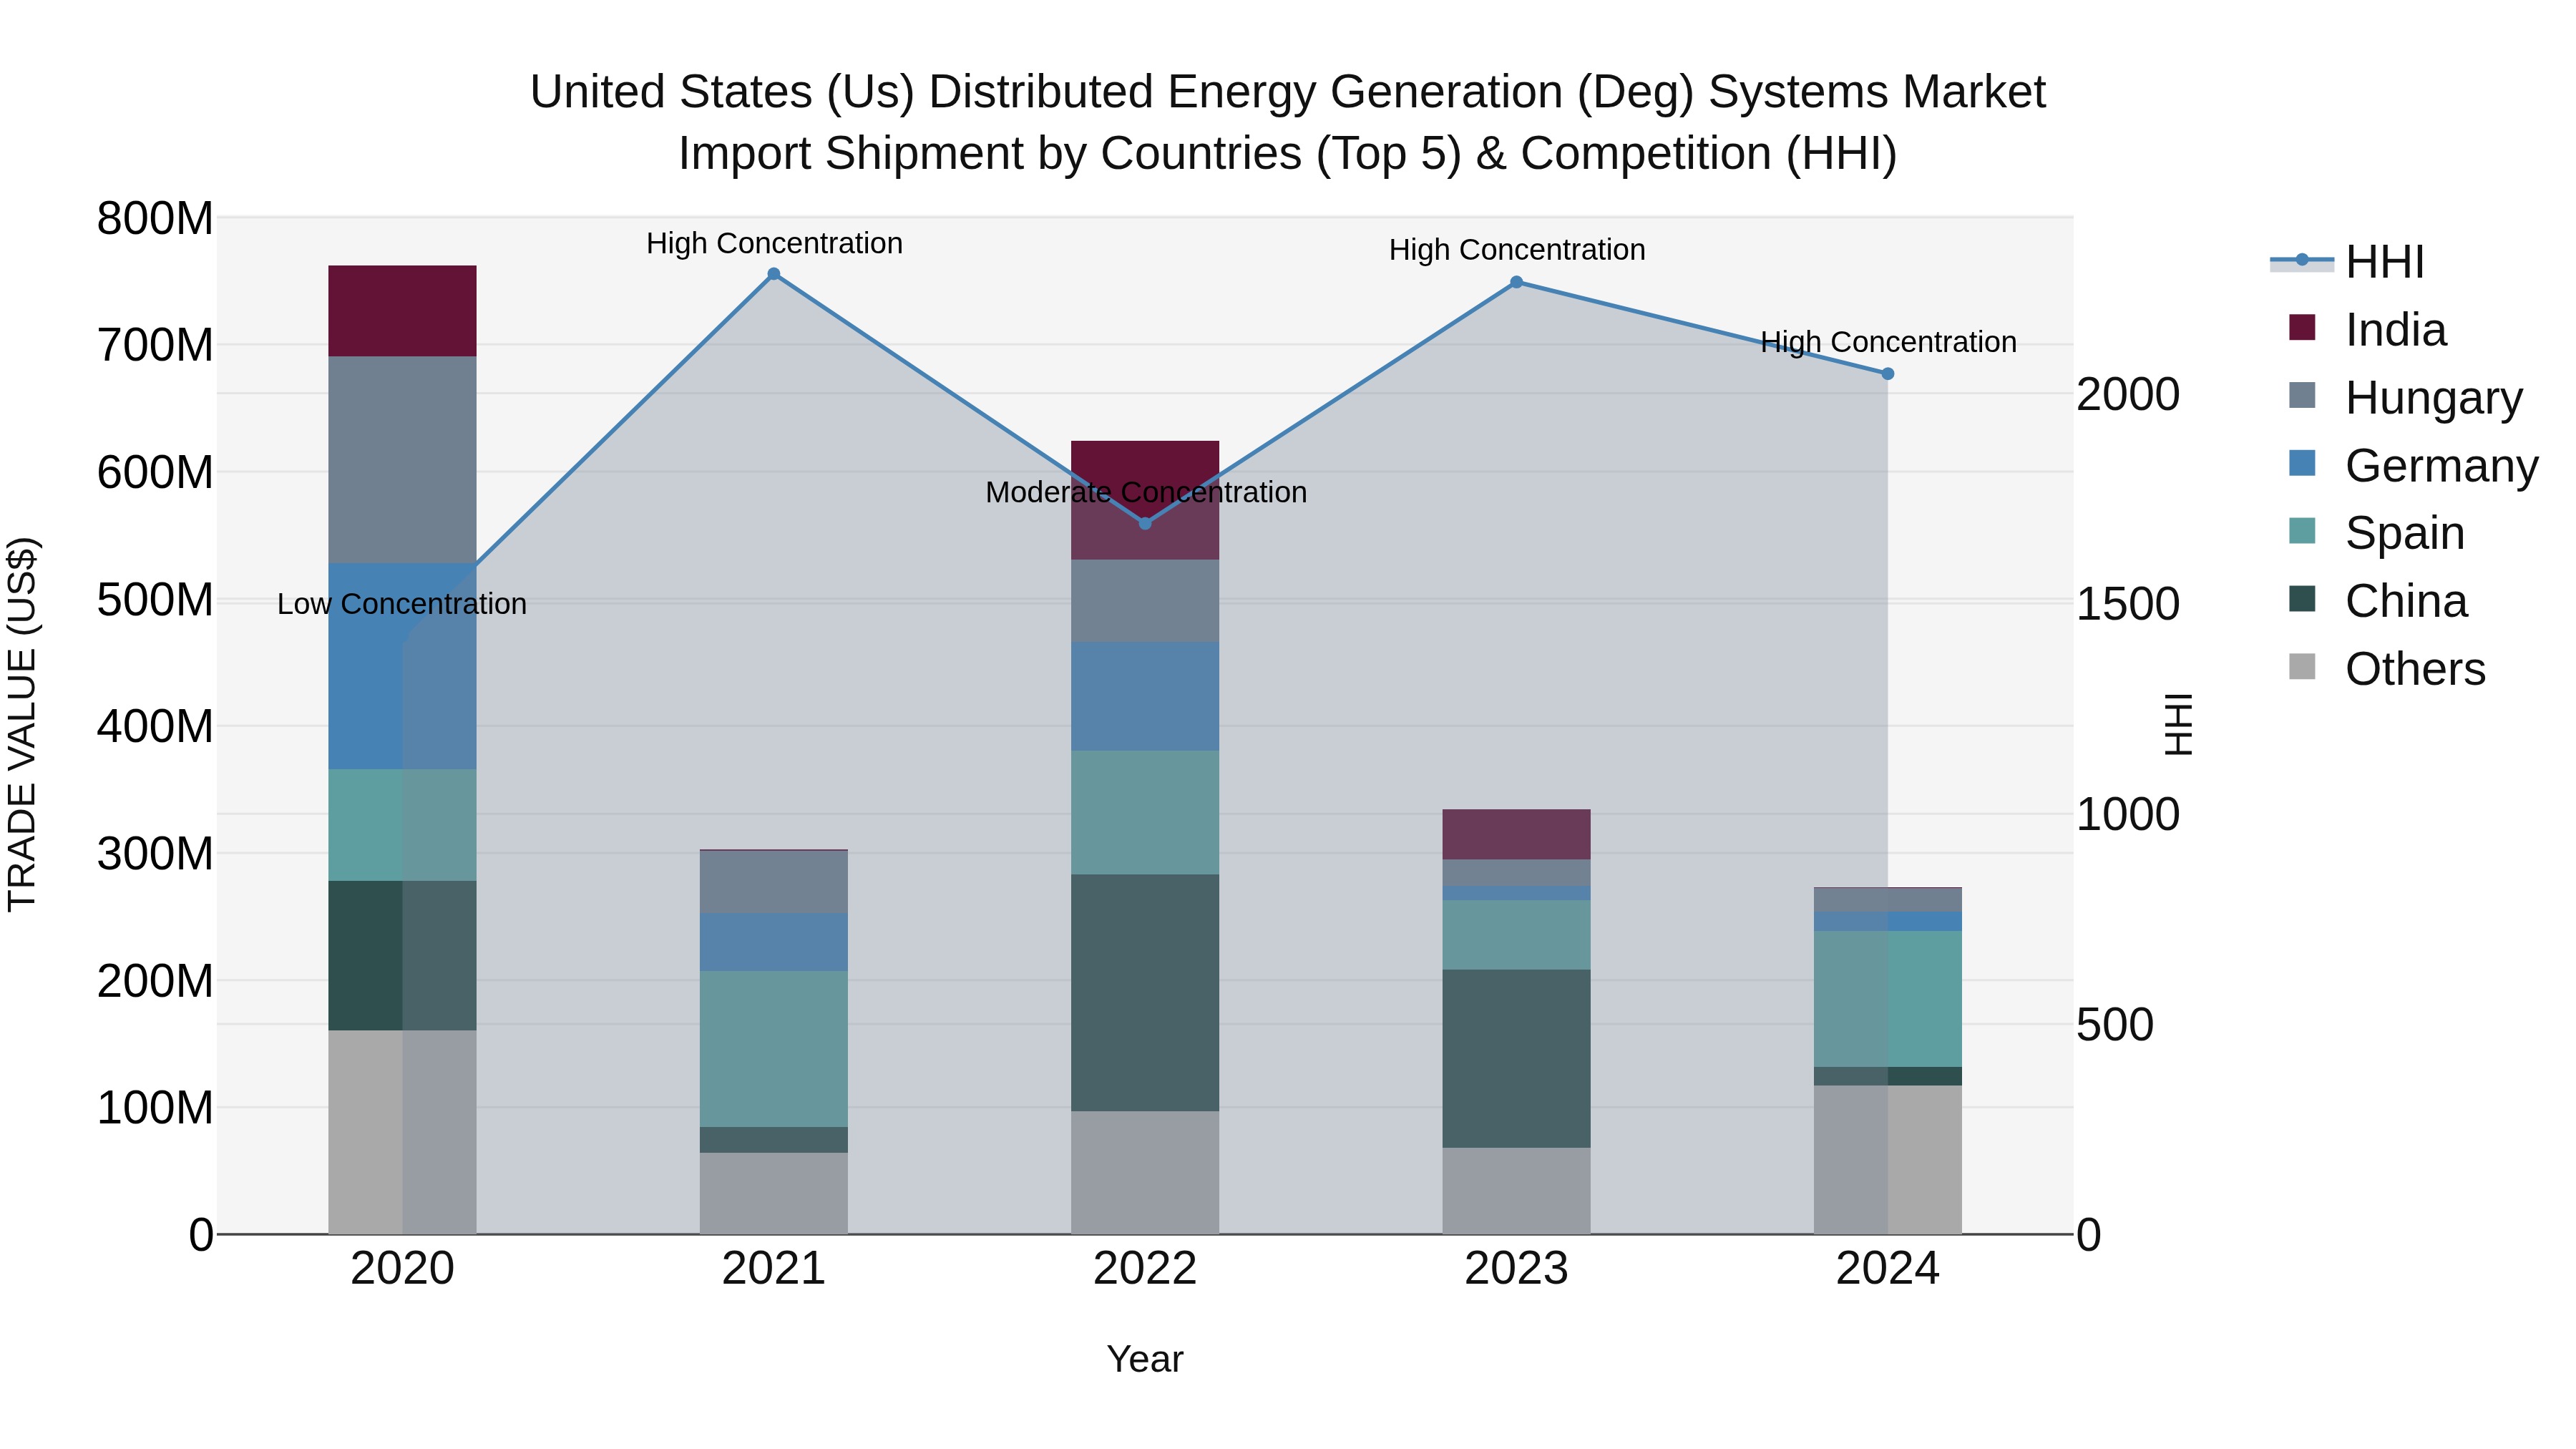Click the 'Moderate Concentration' annotation
The image size is (2576, 1449).
coord(1146,492)
